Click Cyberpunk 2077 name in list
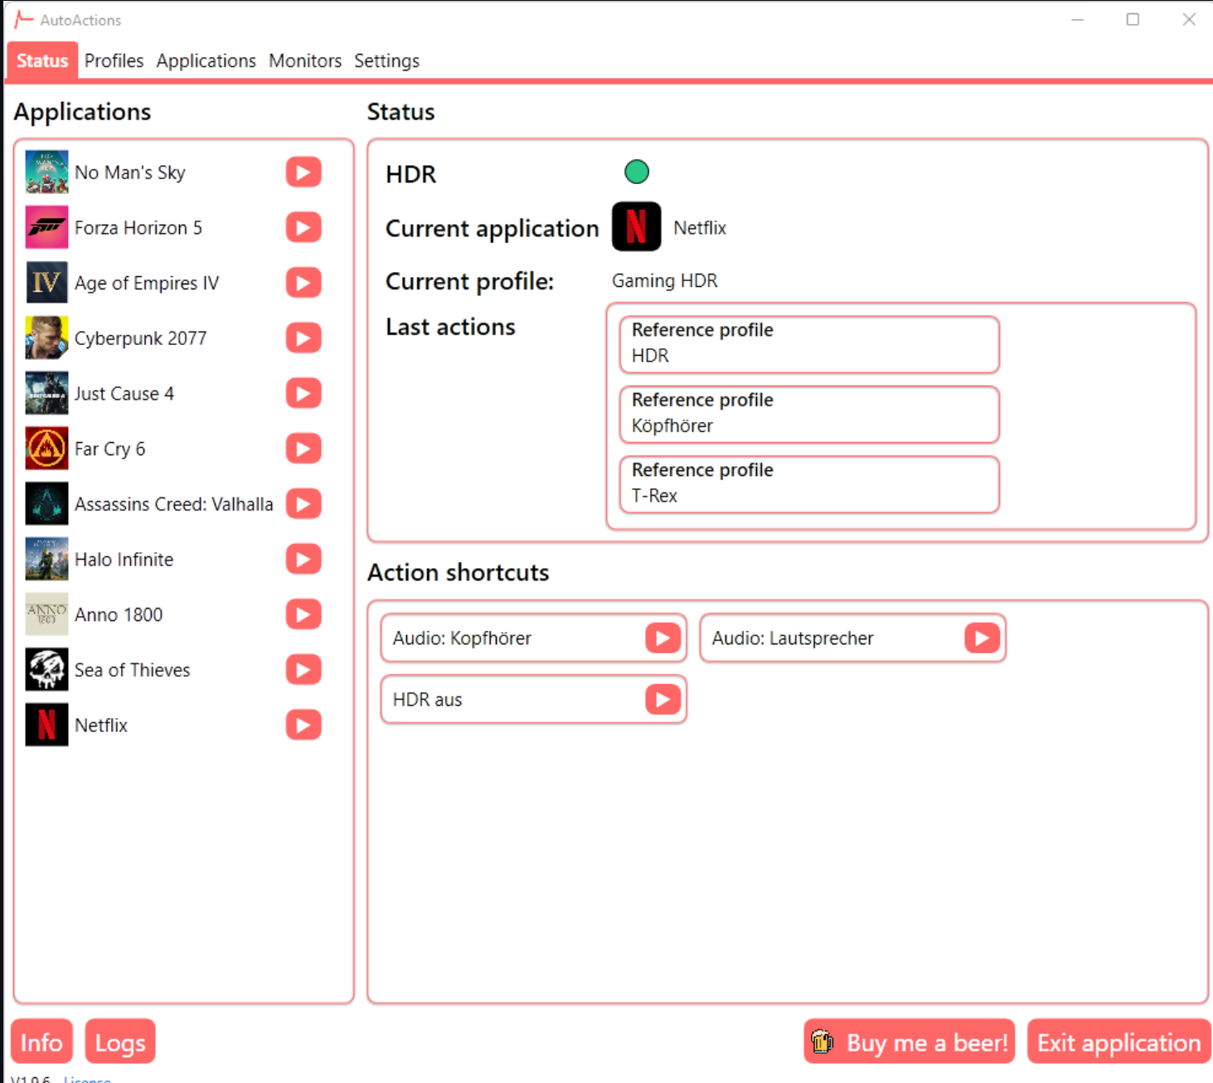Viewport: 1213px width, 1083px height. point(141,338)
